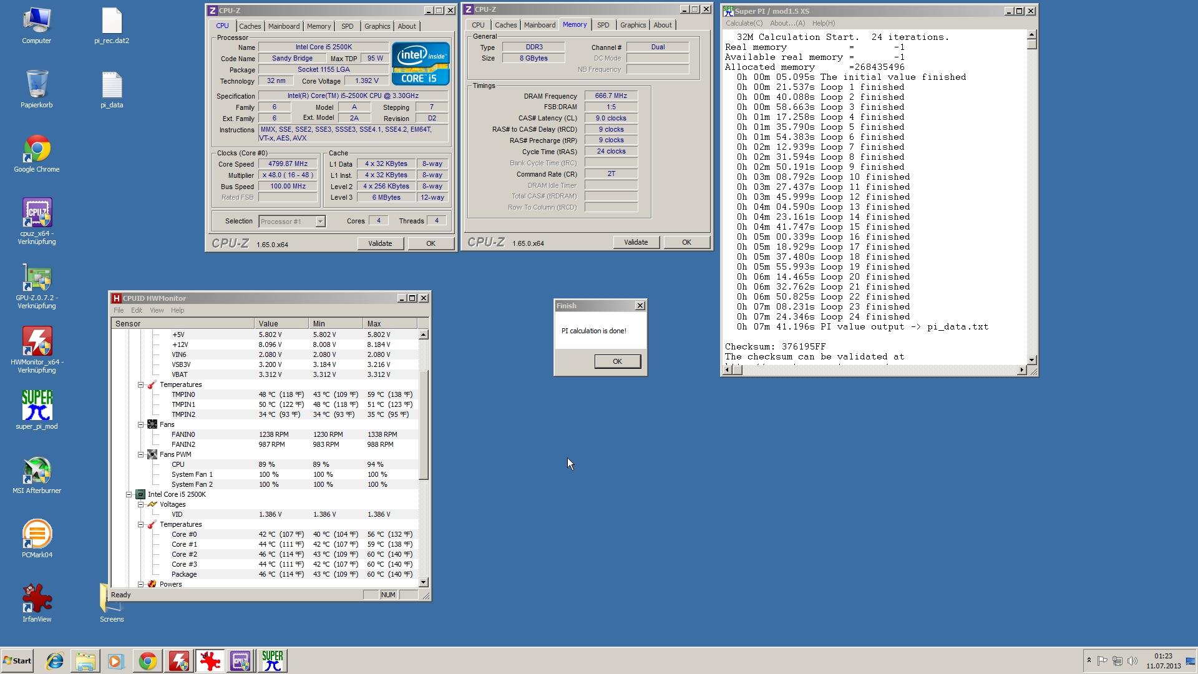1198x674 pixels.
Task: Collapse the Voltages group under Intel Core i5
Action: coord(141,504)
